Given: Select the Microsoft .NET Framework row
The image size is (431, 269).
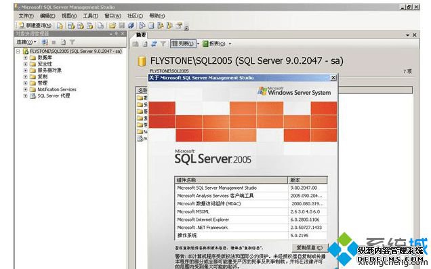Looking at the screenshot, I should pyautogui.click(x=251, y=228).
